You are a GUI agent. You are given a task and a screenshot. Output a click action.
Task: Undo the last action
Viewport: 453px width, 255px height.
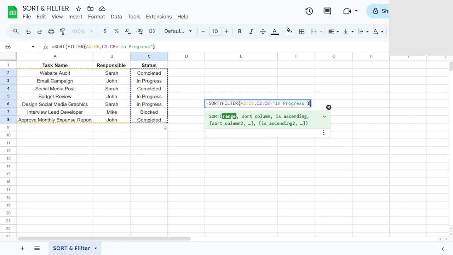click(28, 32)
